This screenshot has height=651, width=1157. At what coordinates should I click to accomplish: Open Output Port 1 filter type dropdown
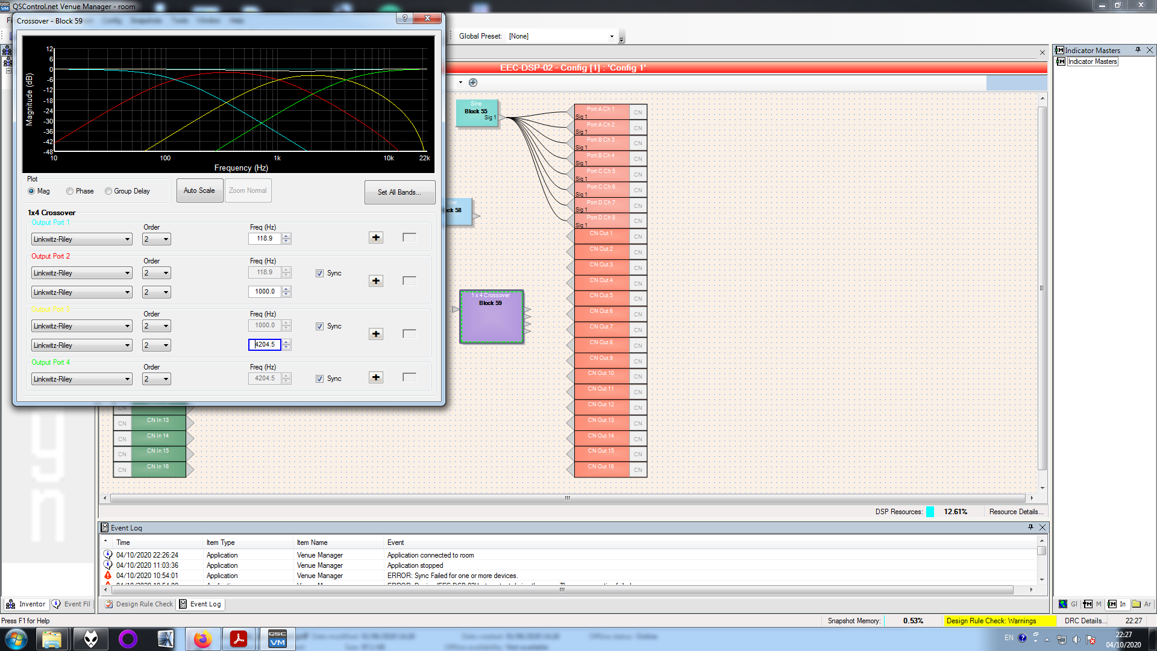pos(81,239)
